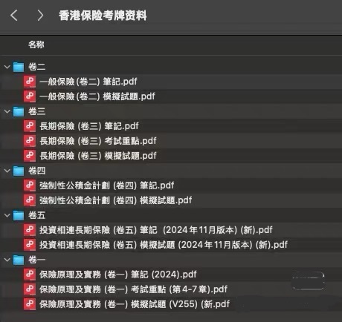
Task: Click PDF icon of 投資相連長期保險 (卷五) 模擬試題 file
Action: pyautogui.click(x=30, y=245)
